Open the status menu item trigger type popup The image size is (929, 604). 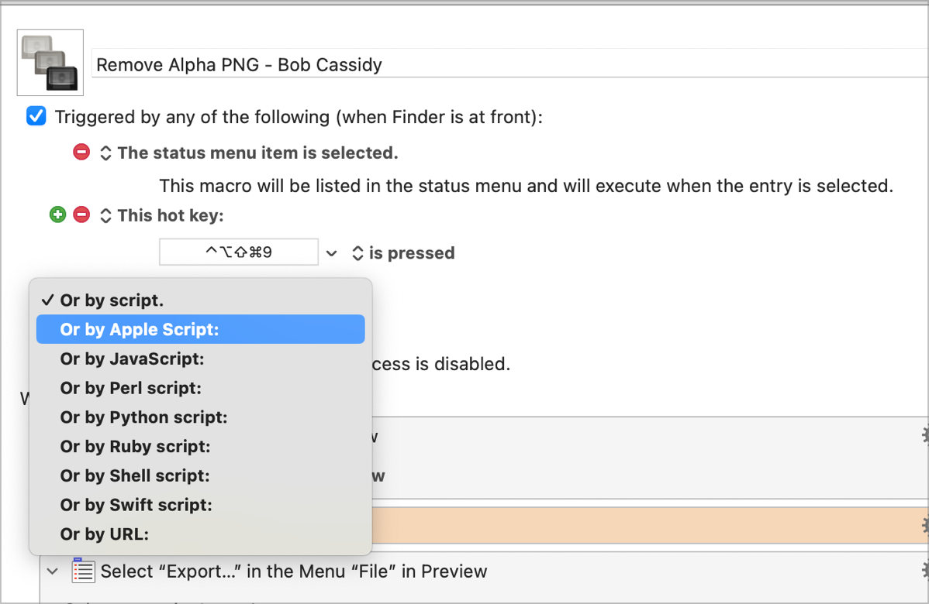106,153
